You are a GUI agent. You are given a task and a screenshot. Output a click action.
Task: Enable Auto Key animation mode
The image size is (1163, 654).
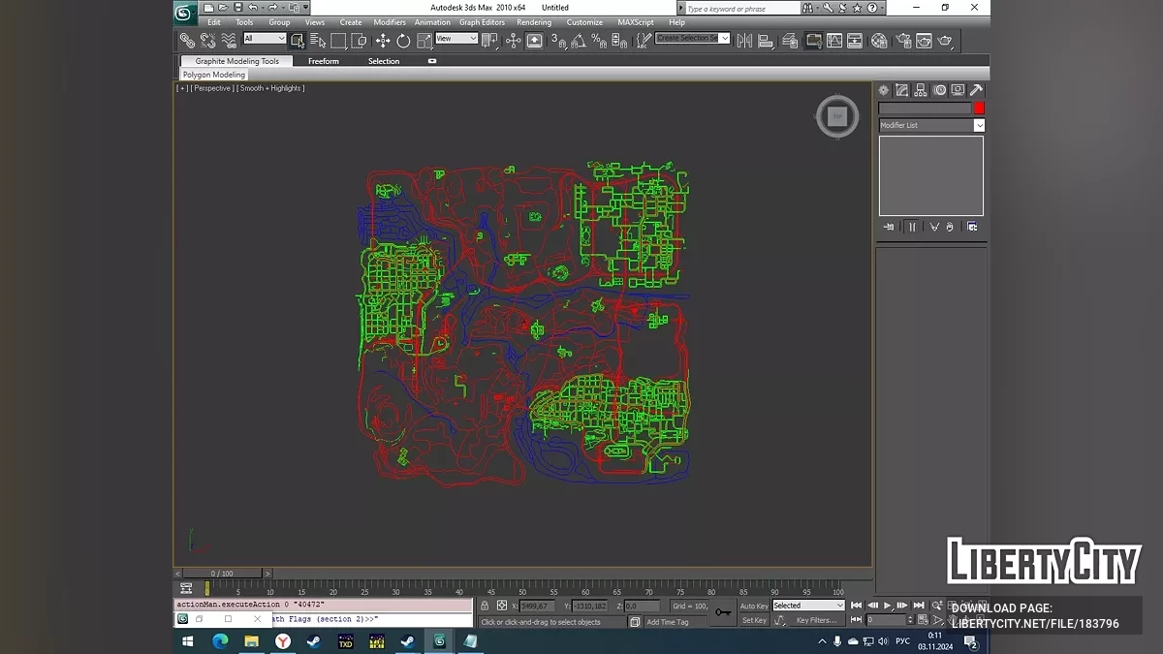tap(754, 606)
